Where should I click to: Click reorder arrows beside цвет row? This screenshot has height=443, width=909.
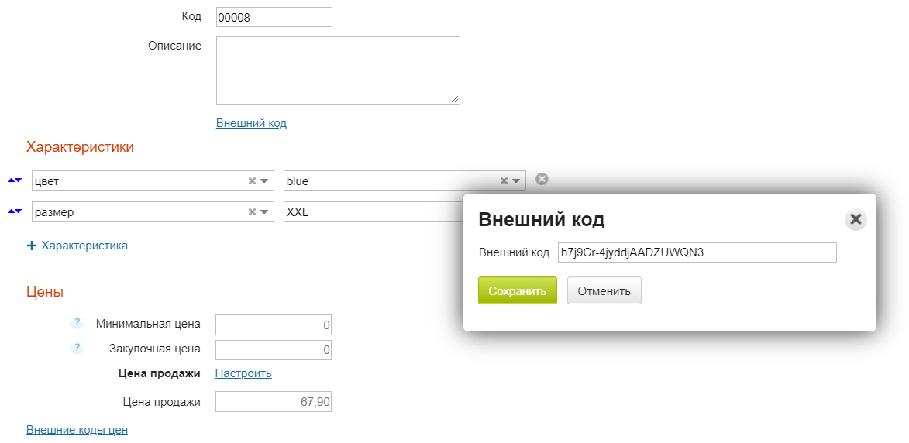[x=14, y=180]
